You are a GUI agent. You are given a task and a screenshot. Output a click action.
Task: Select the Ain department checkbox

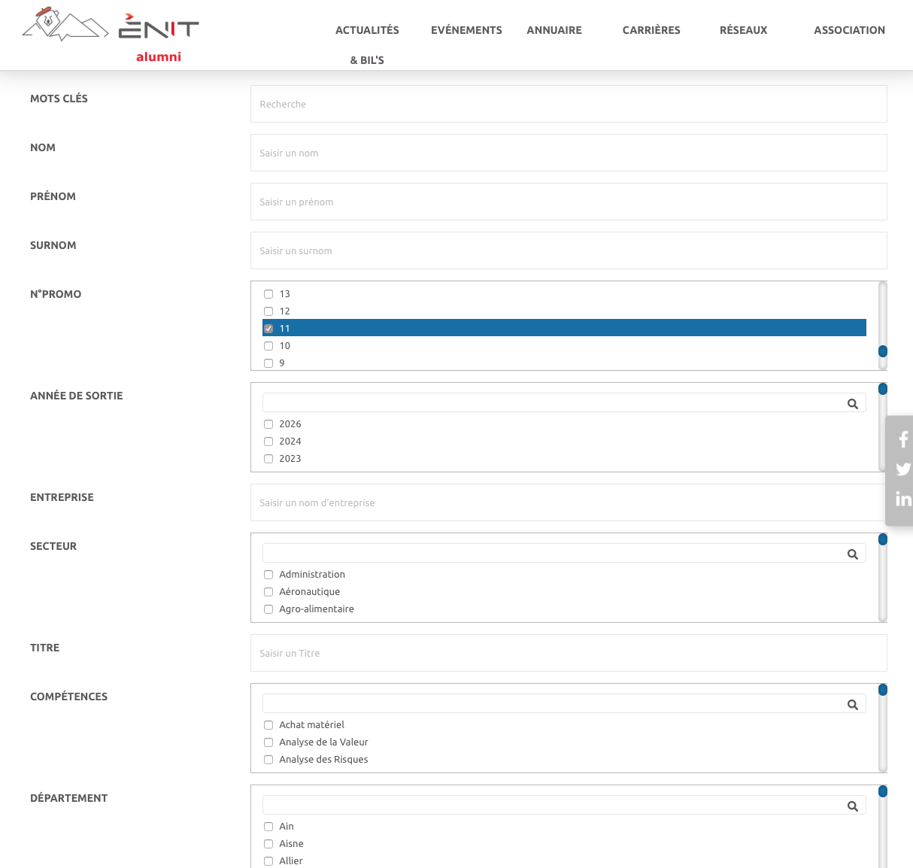(x=268, y=827)
